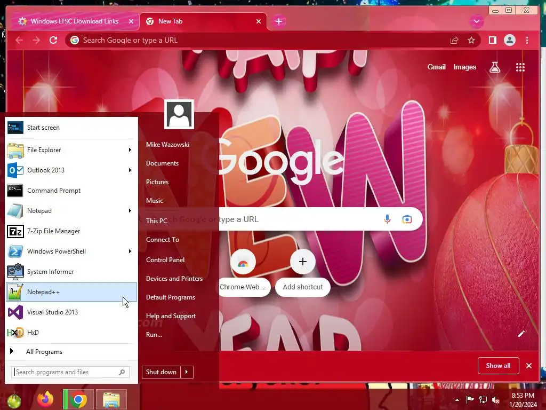The width and height of the screenshot is (546, 410).
Task: Launch Visual Studio 2013
Action: [71, 312]
